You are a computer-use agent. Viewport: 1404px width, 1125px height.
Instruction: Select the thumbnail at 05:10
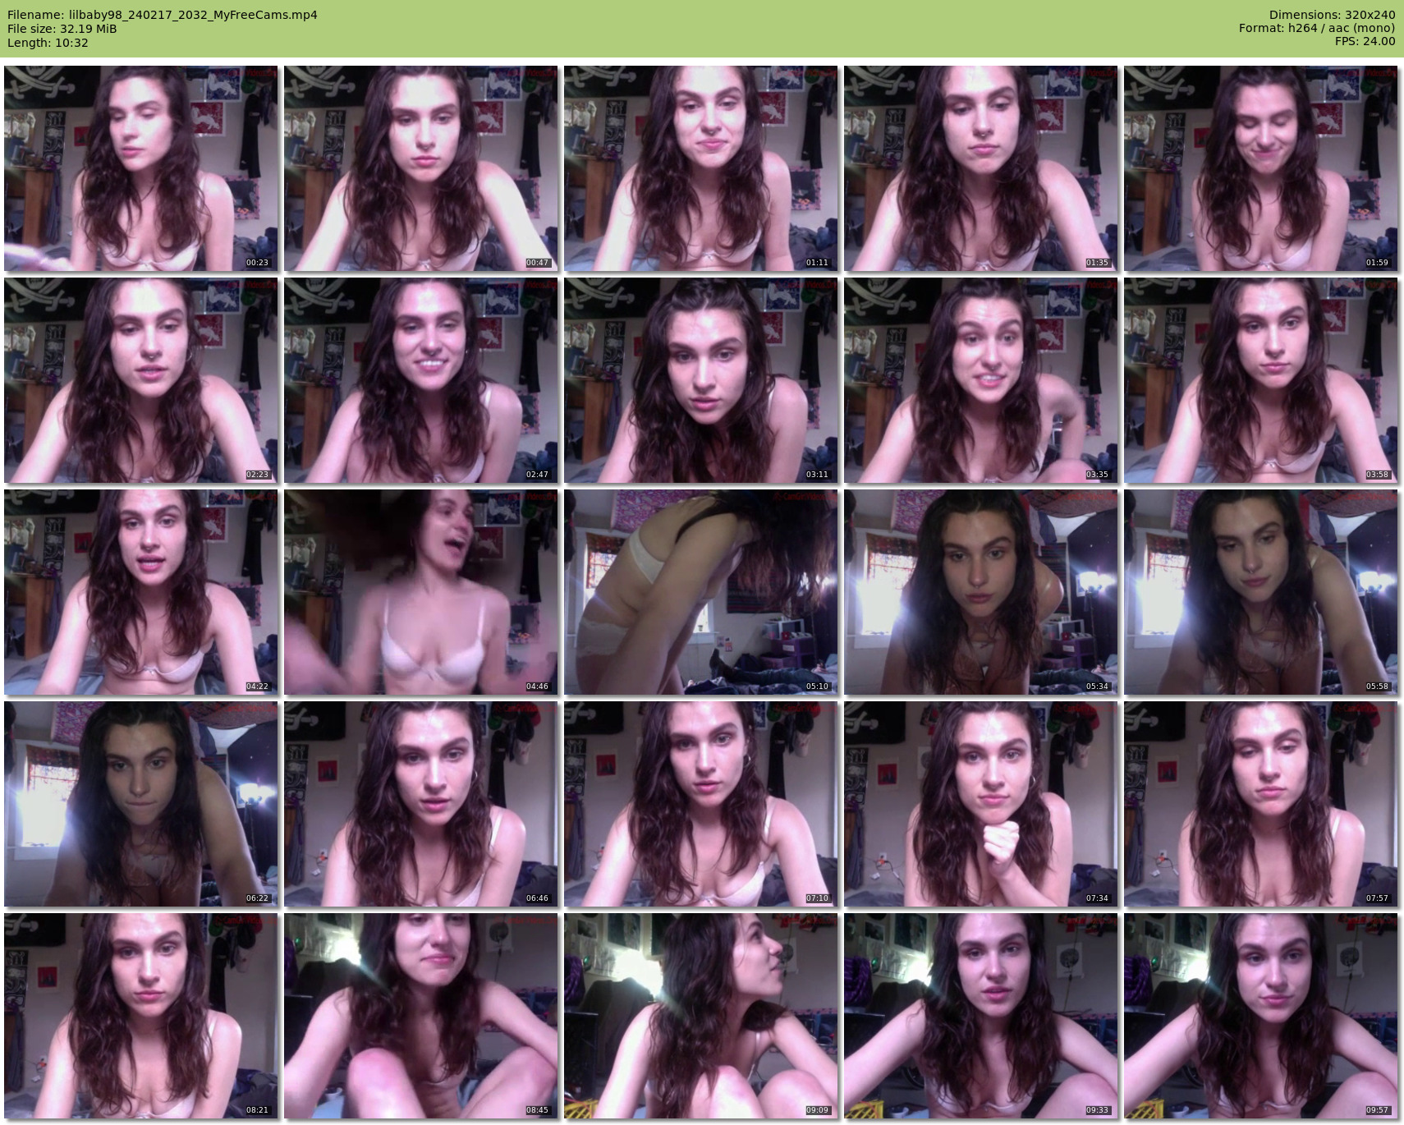coord(700,592)
